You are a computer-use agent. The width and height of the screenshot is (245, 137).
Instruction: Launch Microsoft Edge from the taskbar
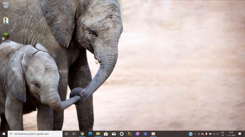point(90,134)
